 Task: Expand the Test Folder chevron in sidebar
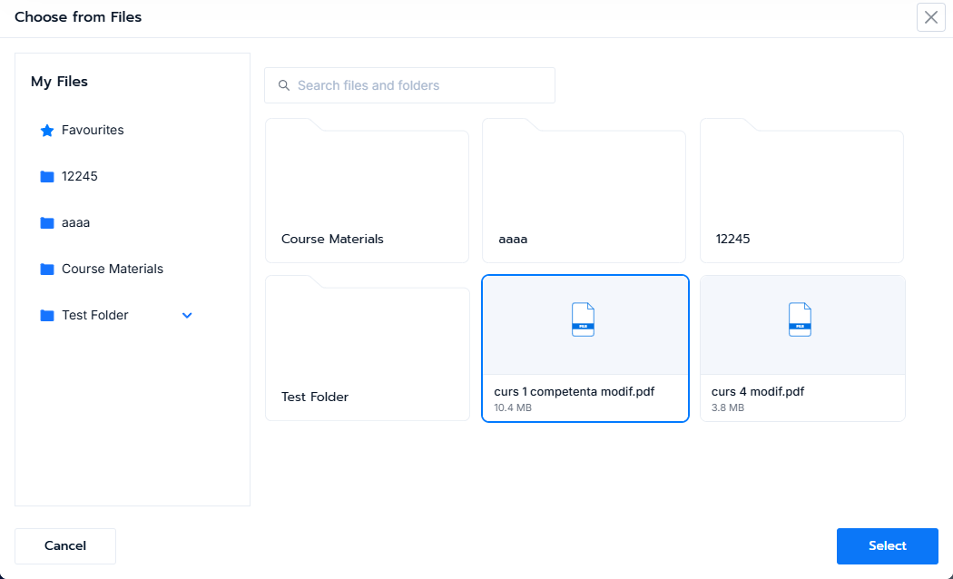click(x=187, y=315)
